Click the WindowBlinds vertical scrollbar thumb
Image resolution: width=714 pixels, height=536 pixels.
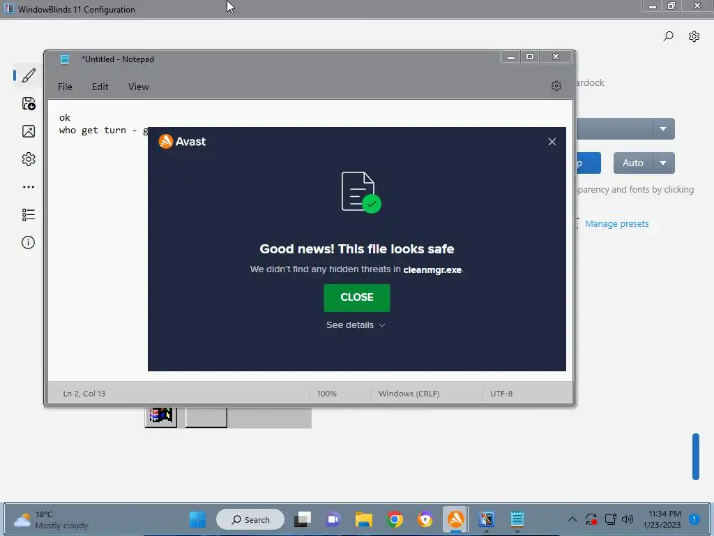pyautogui.click(x=695, y=456)
